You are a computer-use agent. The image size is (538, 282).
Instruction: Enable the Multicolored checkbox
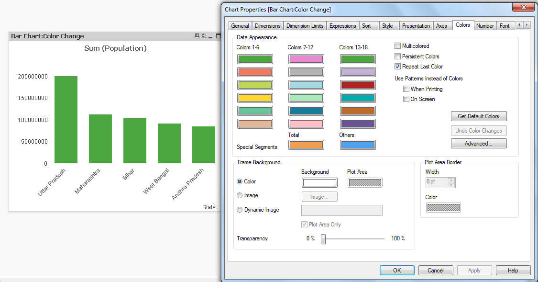click(x=397, y=45)
